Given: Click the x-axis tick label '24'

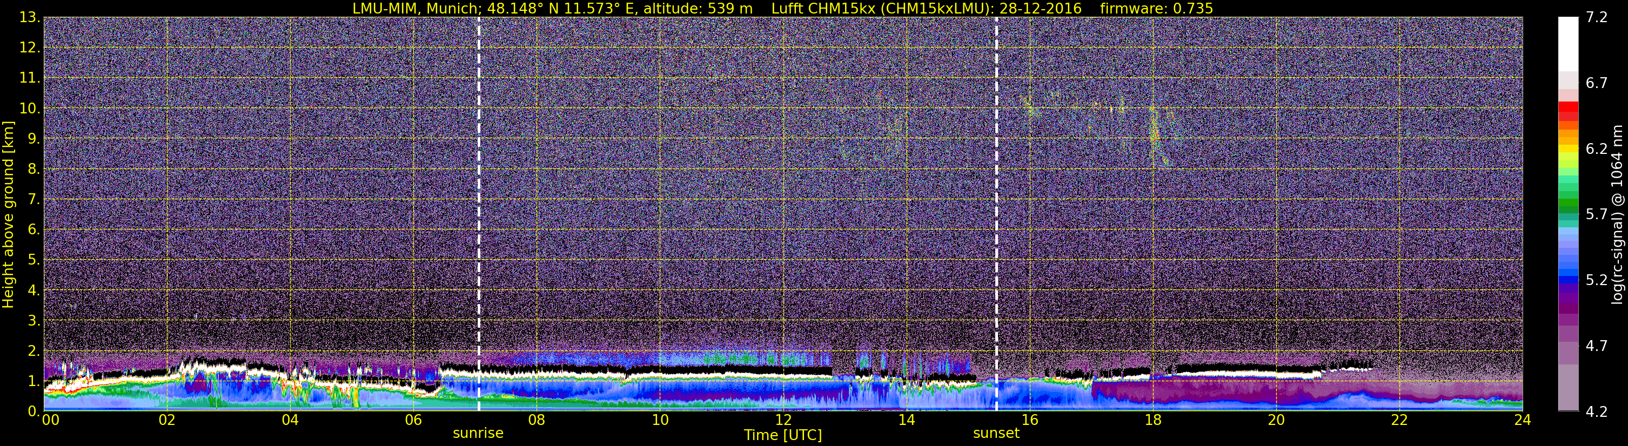Looking at the screenshot, I should point(1523,420).
